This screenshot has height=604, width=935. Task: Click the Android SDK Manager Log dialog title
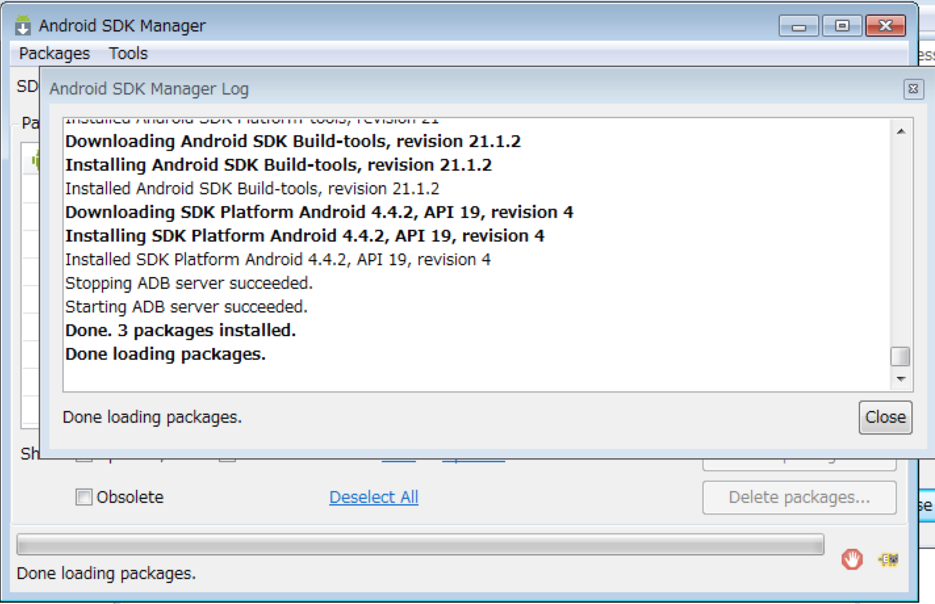coord(149,89)
